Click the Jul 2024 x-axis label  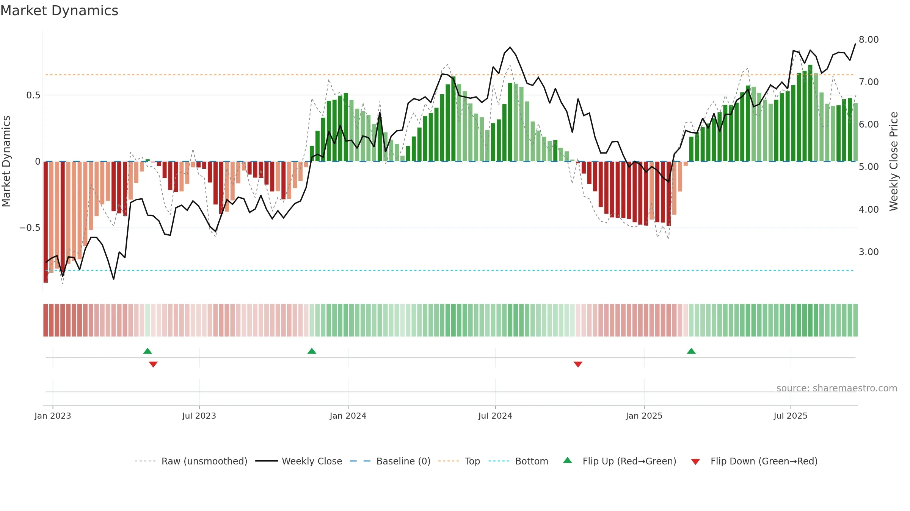click(x=495, y=416)
